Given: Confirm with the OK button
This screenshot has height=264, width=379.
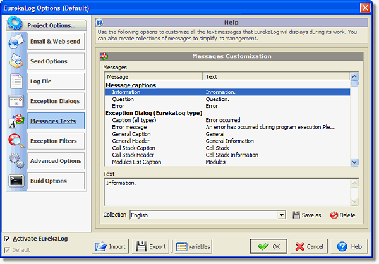Looking at the screenshot, I should 268,246.
